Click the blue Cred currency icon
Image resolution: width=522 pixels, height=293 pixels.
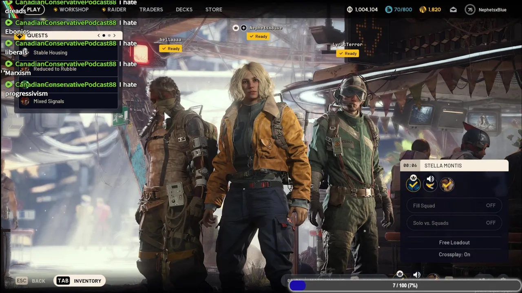point(389,9)
